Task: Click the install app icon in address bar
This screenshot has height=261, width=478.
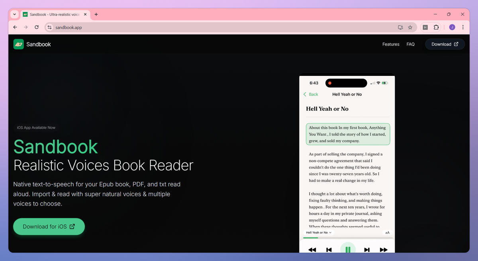Action: tap(400, 27)
